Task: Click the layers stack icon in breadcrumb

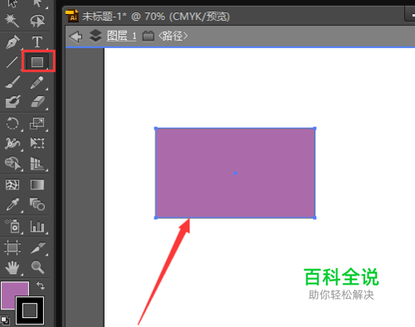Action: tap(95, 36)
